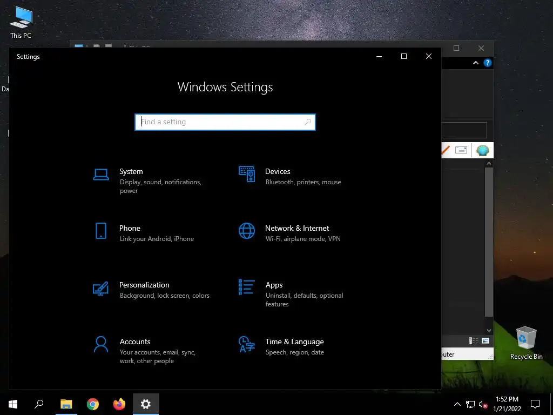Select the Recycle Bin desktop icon

click(526, 343)
